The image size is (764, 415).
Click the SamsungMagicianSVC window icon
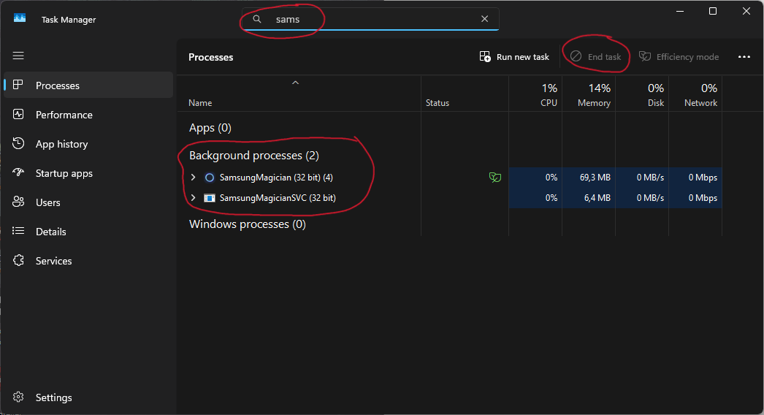coord(210,198)
